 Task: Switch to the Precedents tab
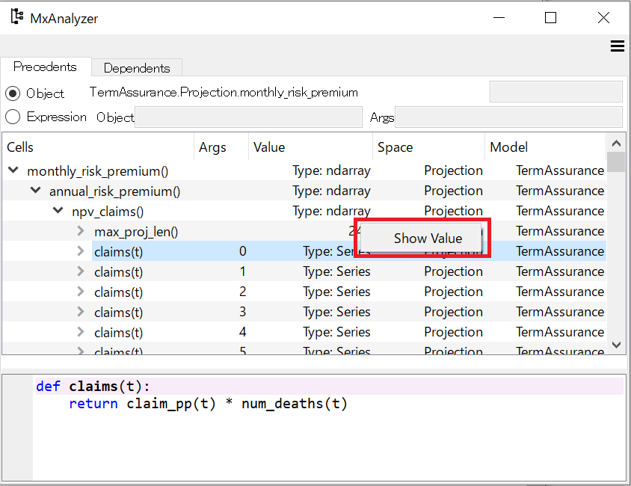pos(45,67)
